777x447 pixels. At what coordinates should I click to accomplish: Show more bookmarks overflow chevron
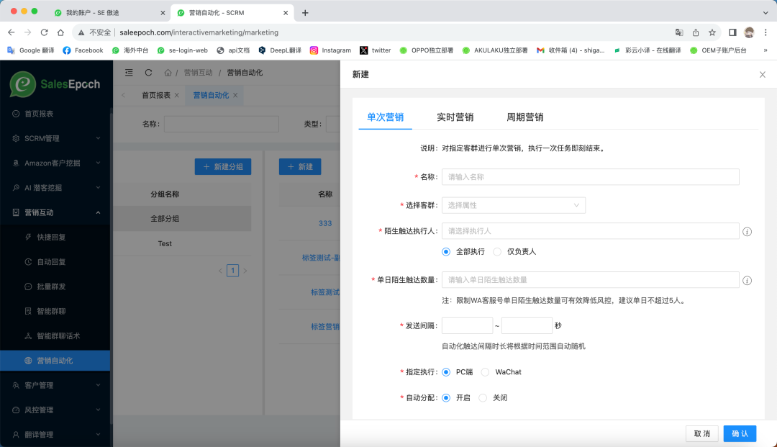coord(765,50)
